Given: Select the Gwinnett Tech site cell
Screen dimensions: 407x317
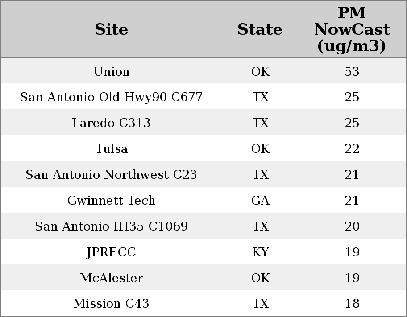Looking at the screenshot, I should [x=111, y=200].
